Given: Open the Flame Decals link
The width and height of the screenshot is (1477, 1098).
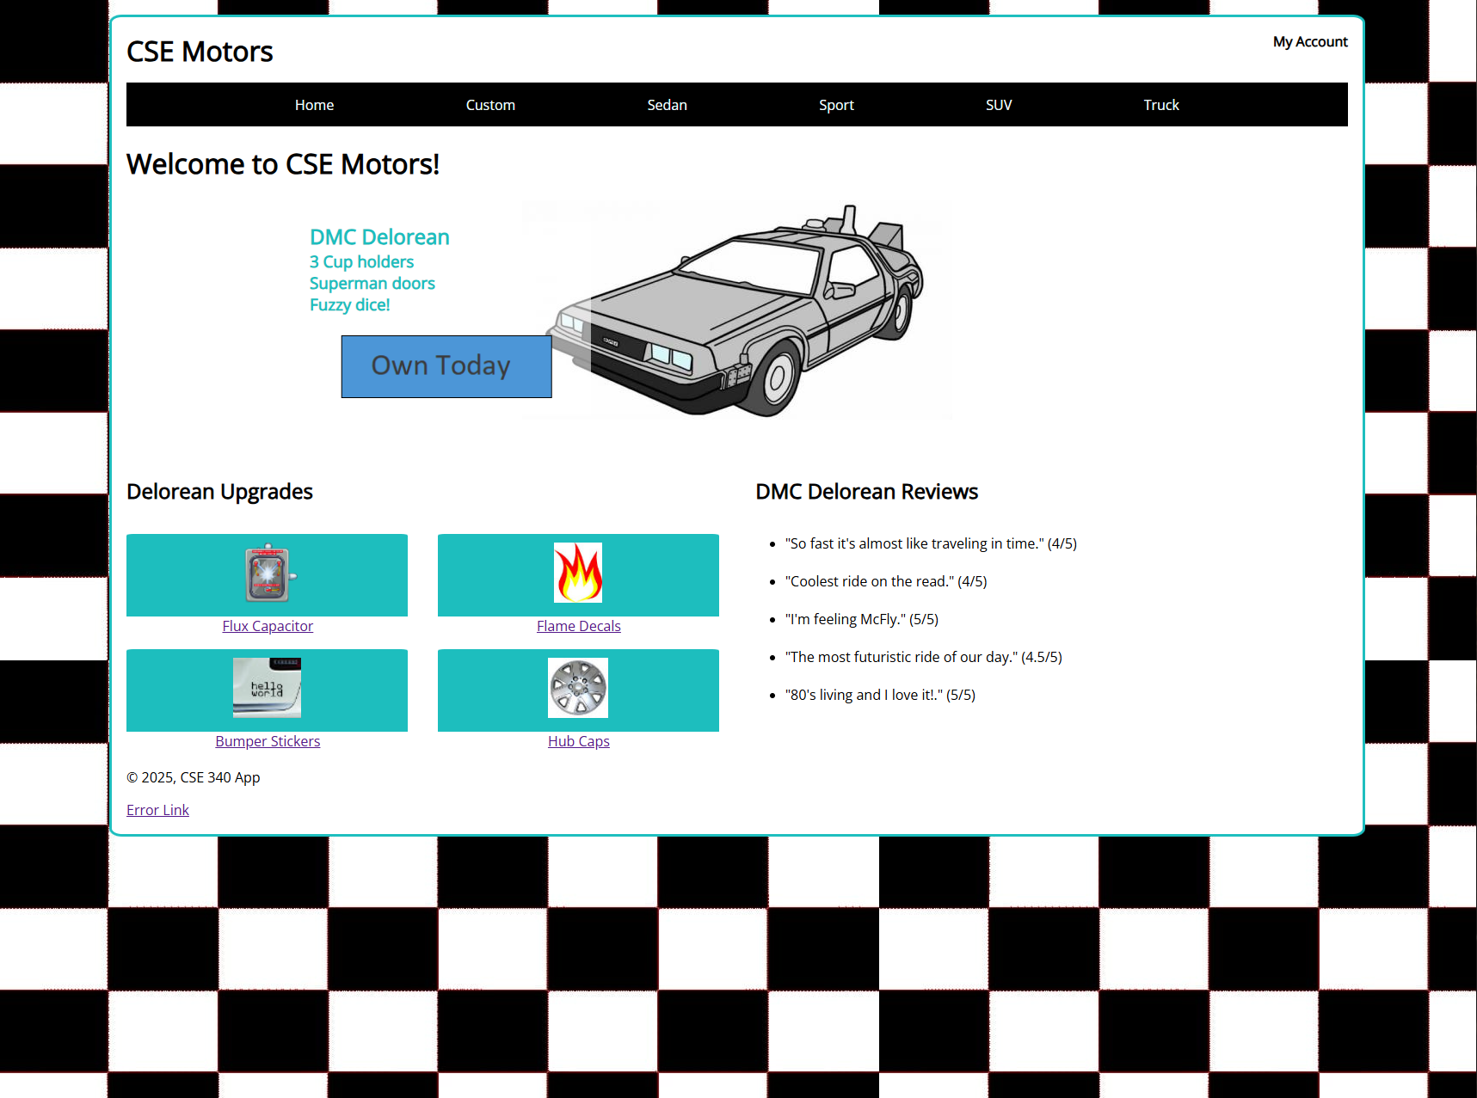Looking at the screenshot, I should (579, 626).
